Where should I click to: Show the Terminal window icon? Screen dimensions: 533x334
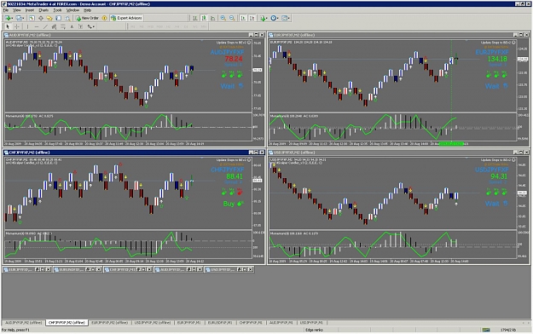point(59,18)
